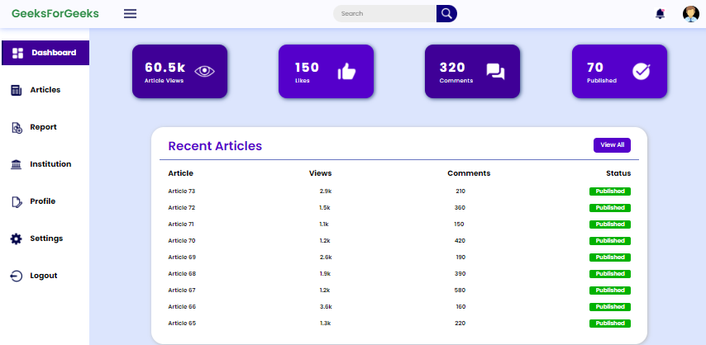Click the Published checkmark icon

click(642, 72)
